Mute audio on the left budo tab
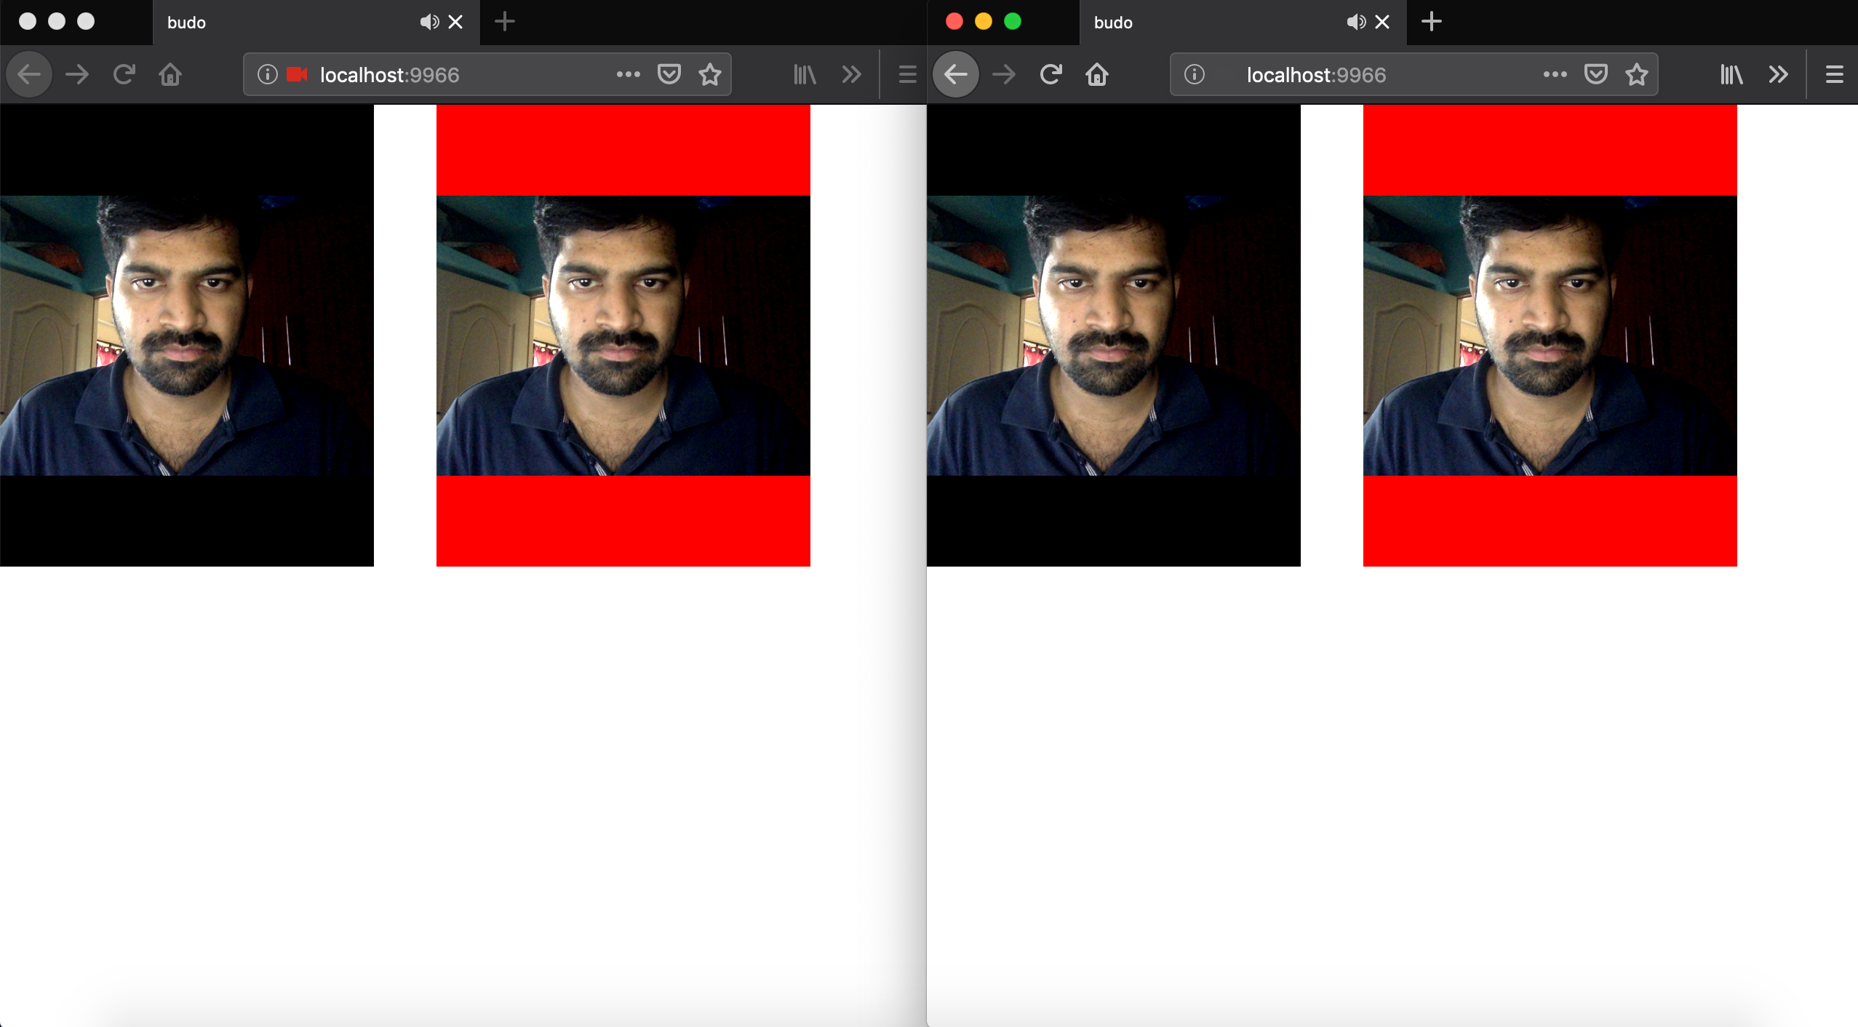 coord(429,22)
